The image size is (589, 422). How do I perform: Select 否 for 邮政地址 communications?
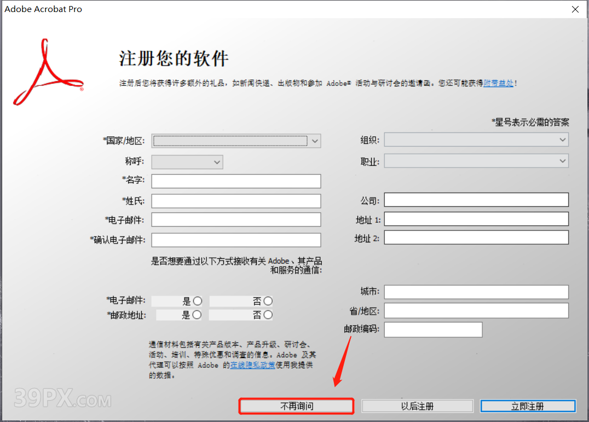click(268, 314)
